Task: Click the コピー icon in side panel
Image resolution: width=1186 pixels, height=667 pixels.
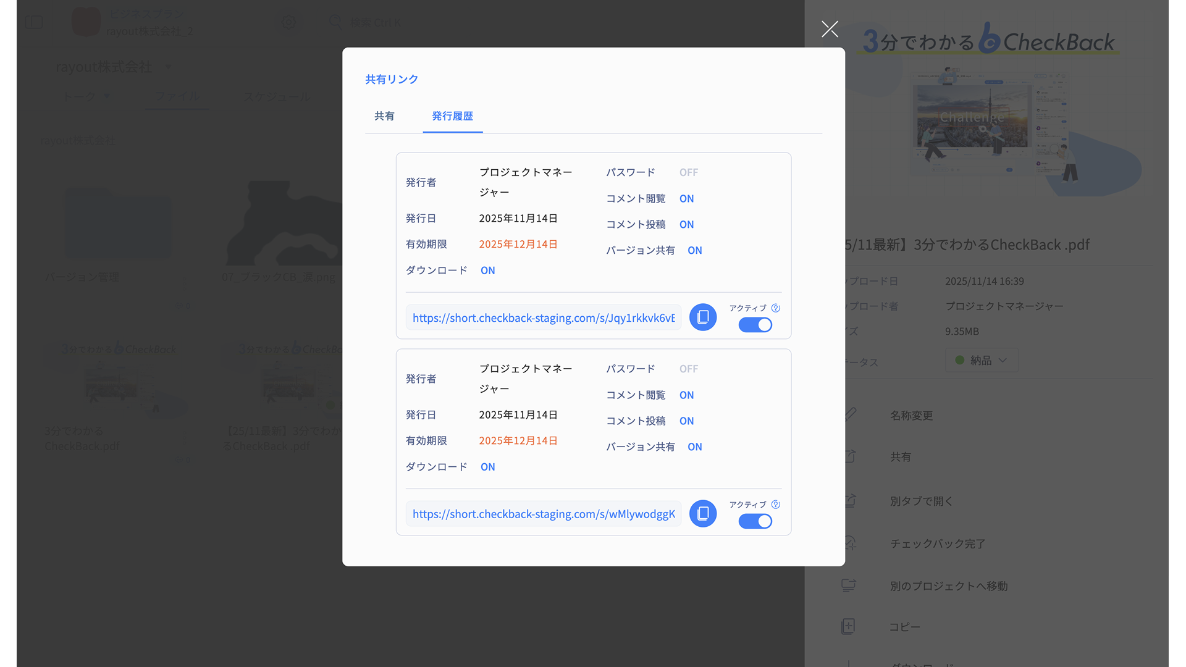Action: tap(848, 626)
